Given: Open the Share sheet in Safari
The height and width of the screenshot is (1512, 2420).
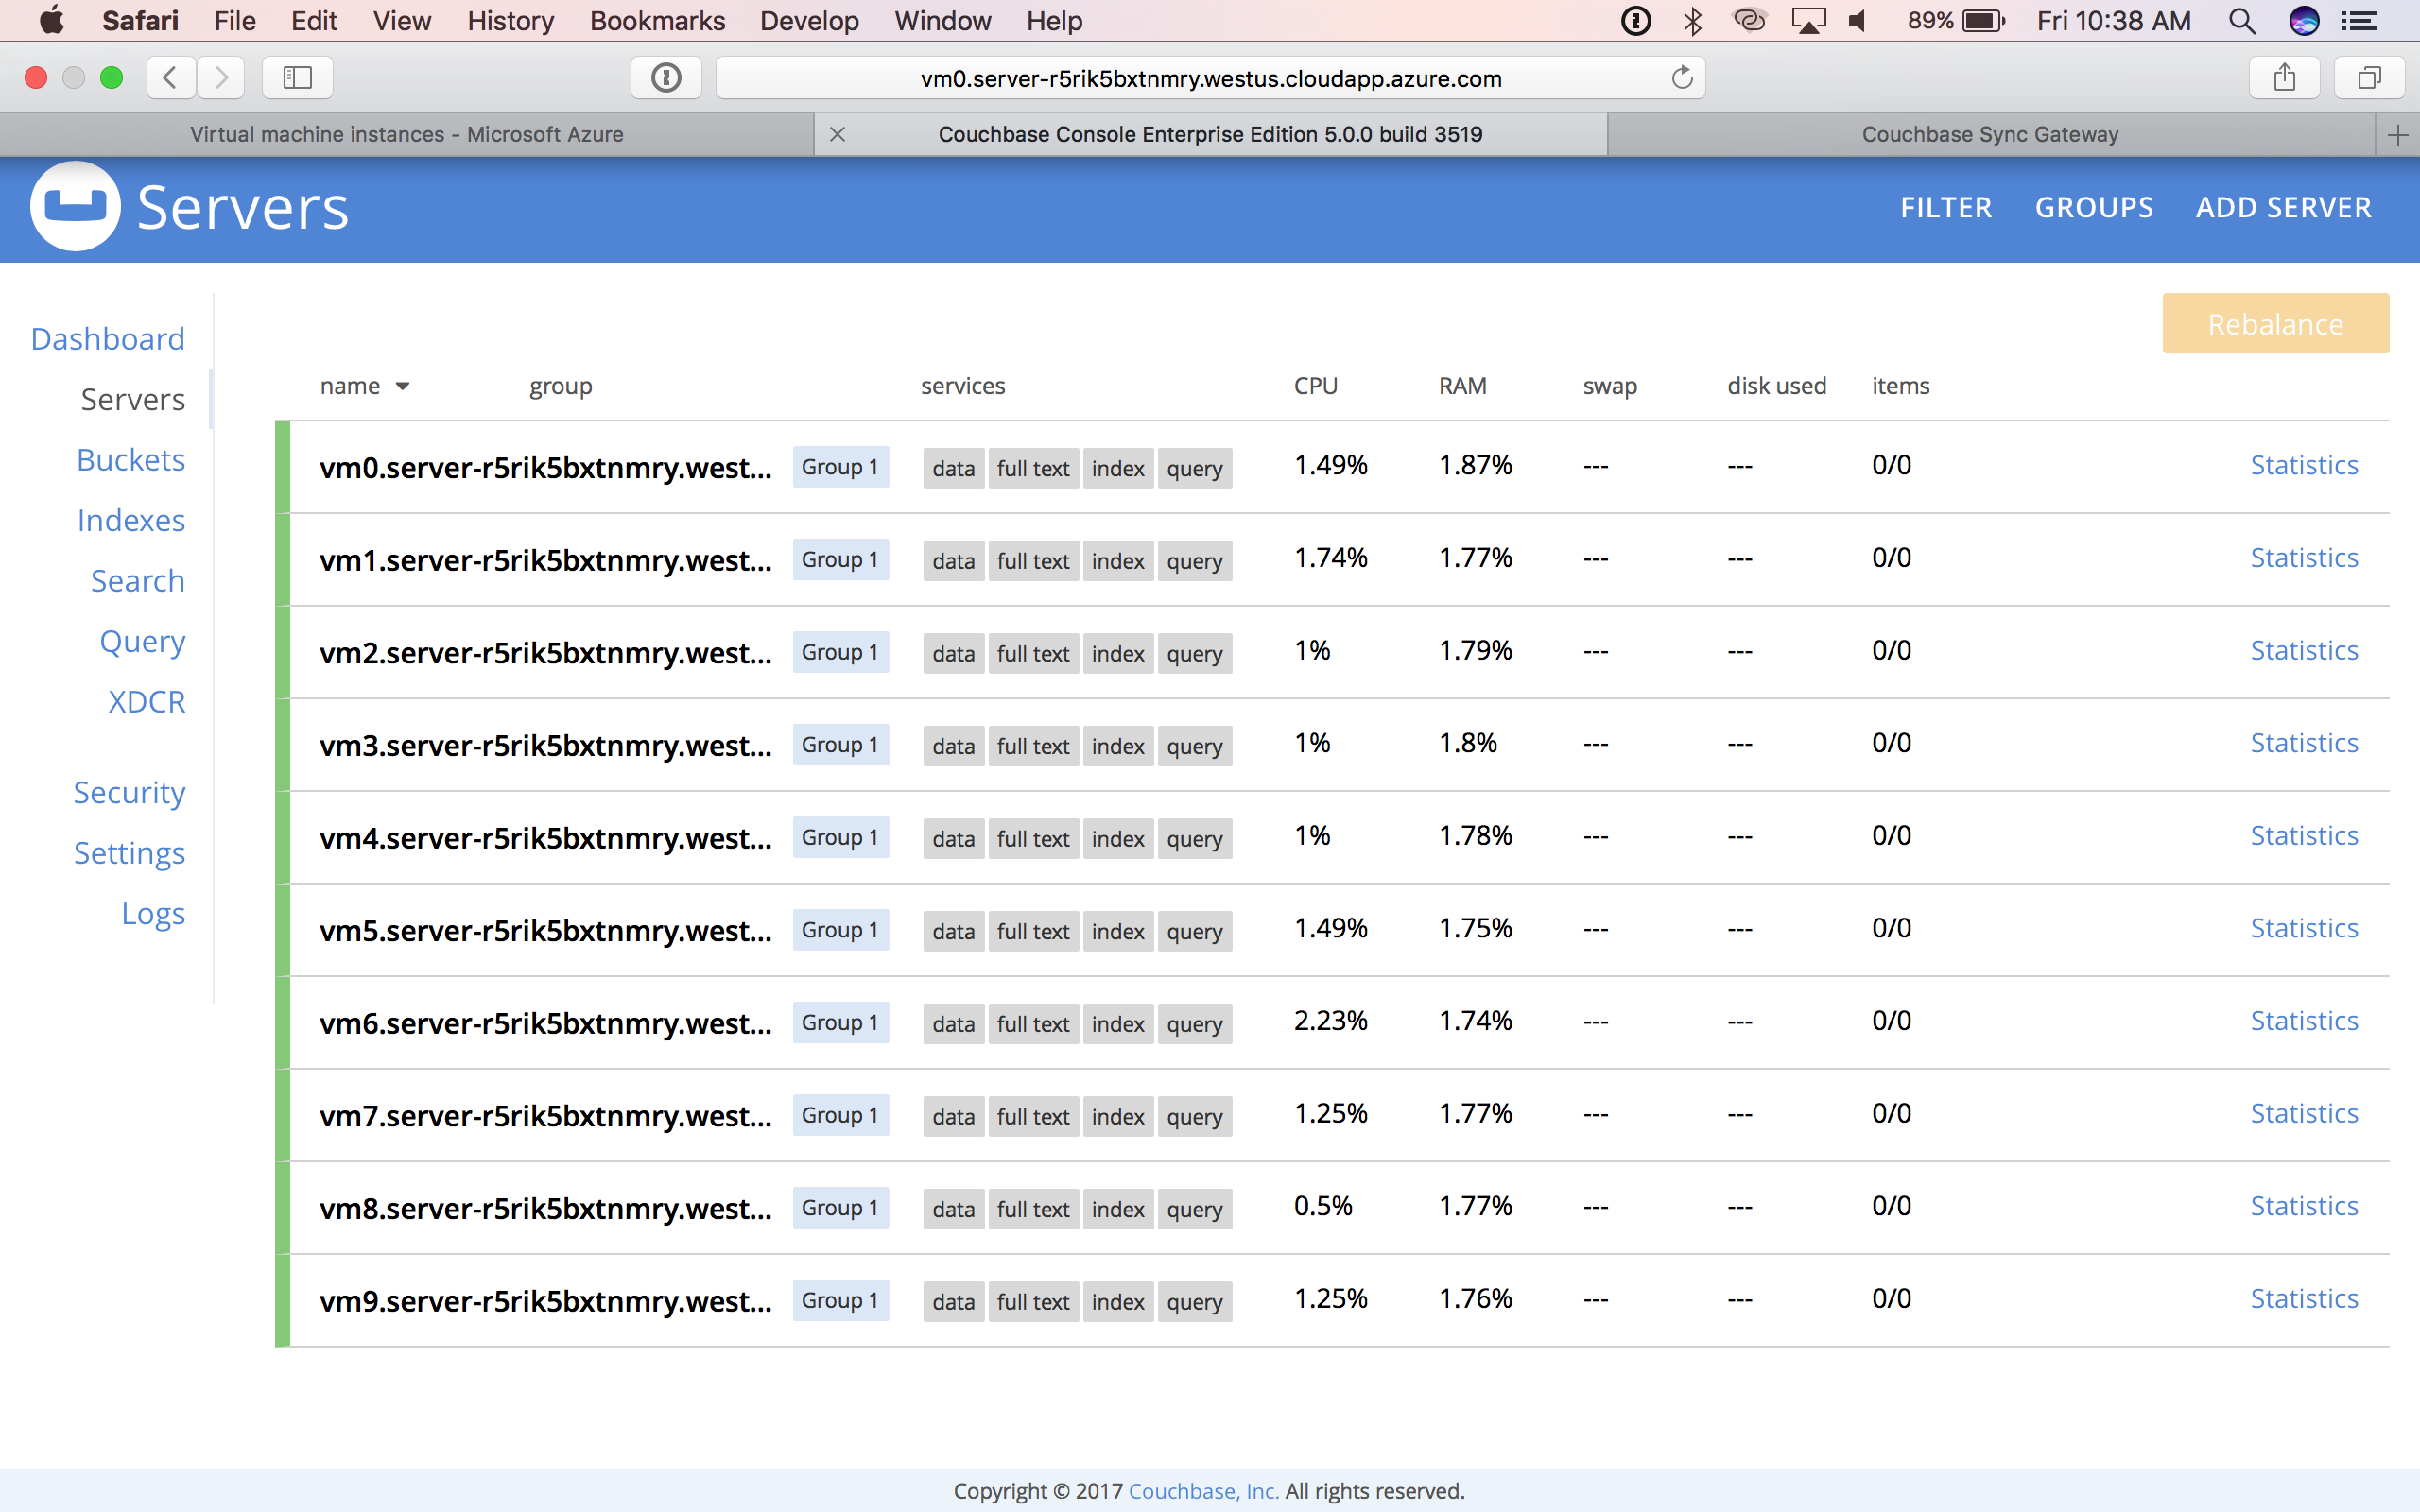Looking at the screenshot, I should pos(2284,77).
